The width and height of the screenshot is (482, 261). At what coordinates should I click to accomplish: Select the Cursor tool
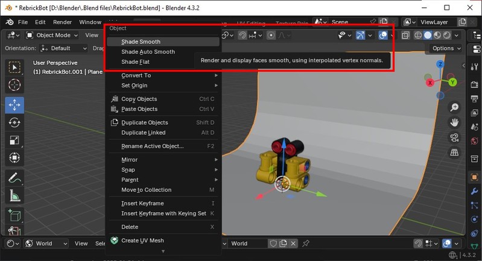click(x=14, y=85)
